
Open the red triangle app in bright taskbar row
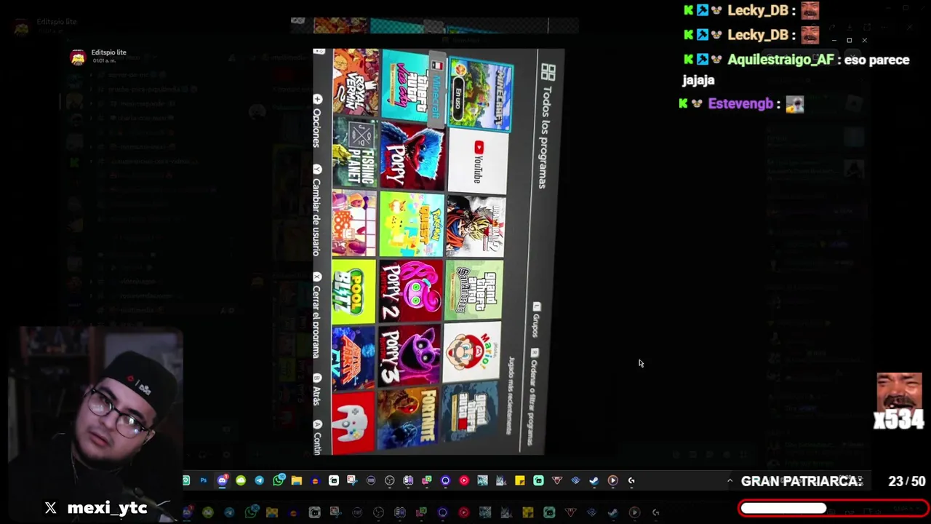(556, 480)
